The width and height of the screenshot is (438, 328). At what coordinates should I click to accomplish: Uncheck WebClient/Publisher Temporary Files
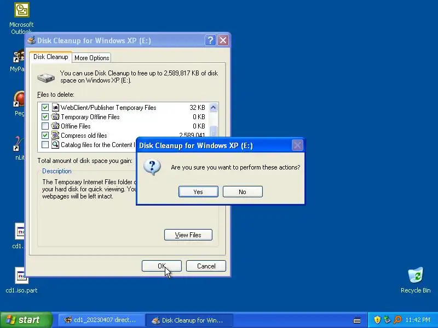[45, 107]
